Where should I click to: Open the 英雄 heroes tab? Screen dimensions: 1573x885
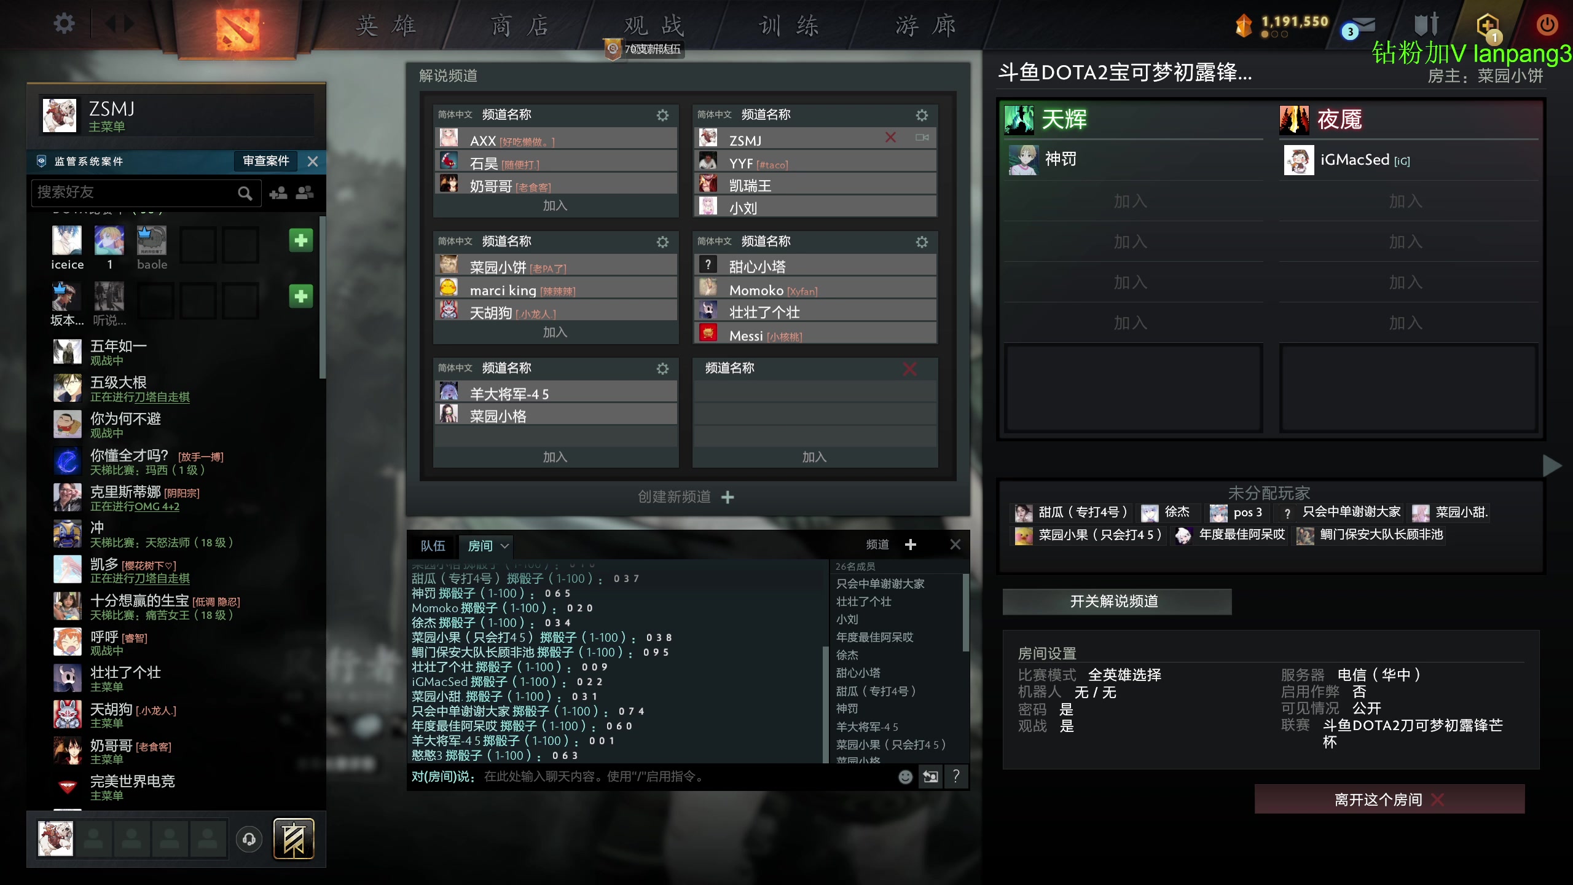[x=386, y=26]
